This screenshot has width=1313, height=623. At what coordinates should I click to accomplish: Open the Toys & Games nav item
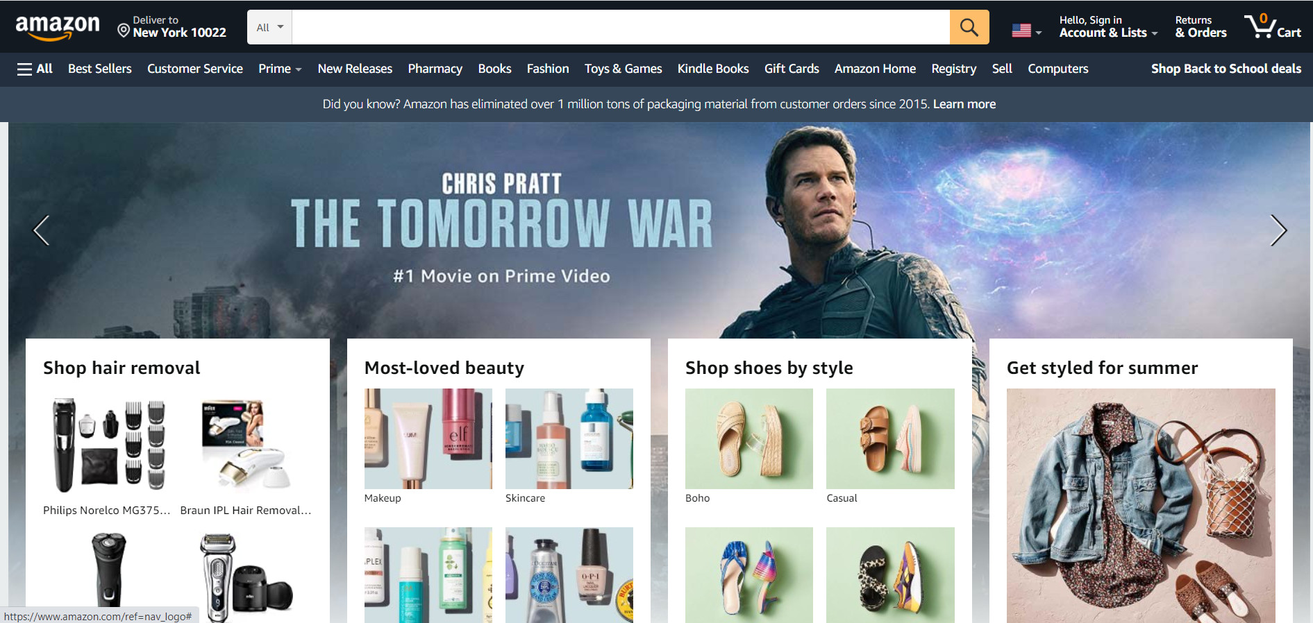623,69
